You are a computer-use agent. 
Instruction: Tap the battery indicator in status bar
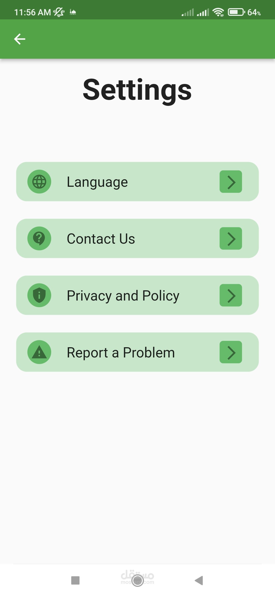coord(236,12)
